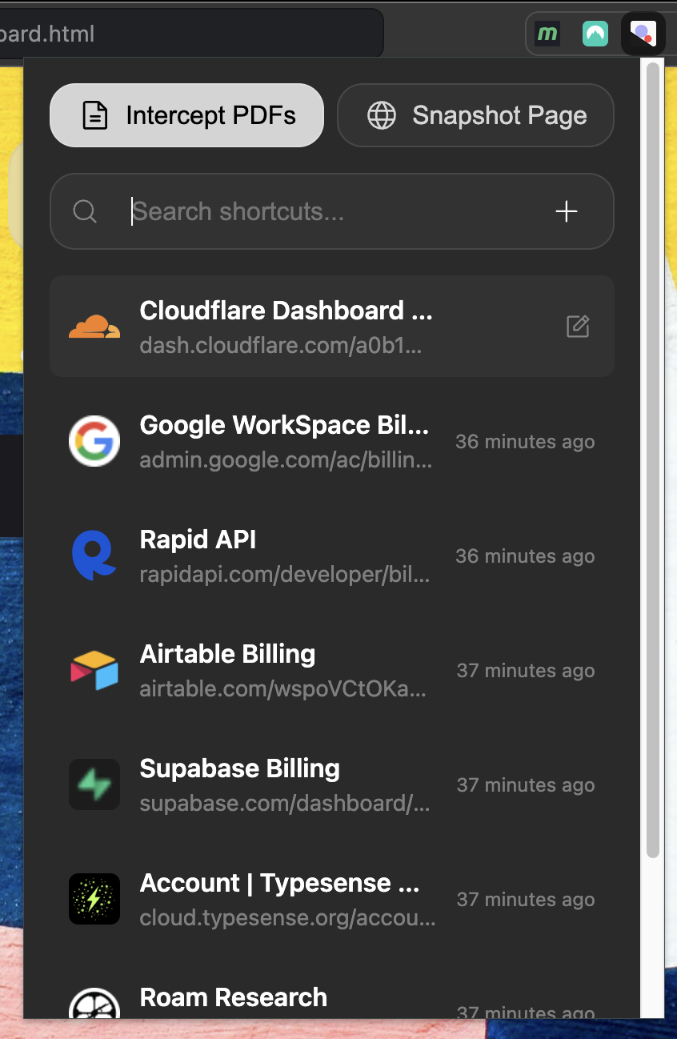Open Google WorkSpace Billing shortcut
Viewport: 677px width, 1039px height.
pyautogui.click(x=332, y=441)
